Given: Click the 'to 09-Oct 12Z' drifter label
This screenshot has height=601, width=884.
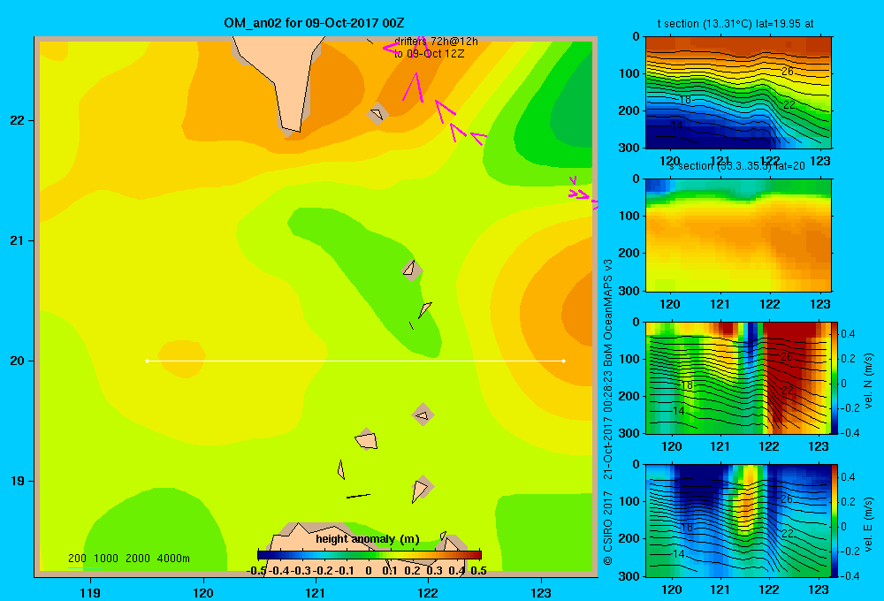Looking at the screenshot, I should point(429,54).
